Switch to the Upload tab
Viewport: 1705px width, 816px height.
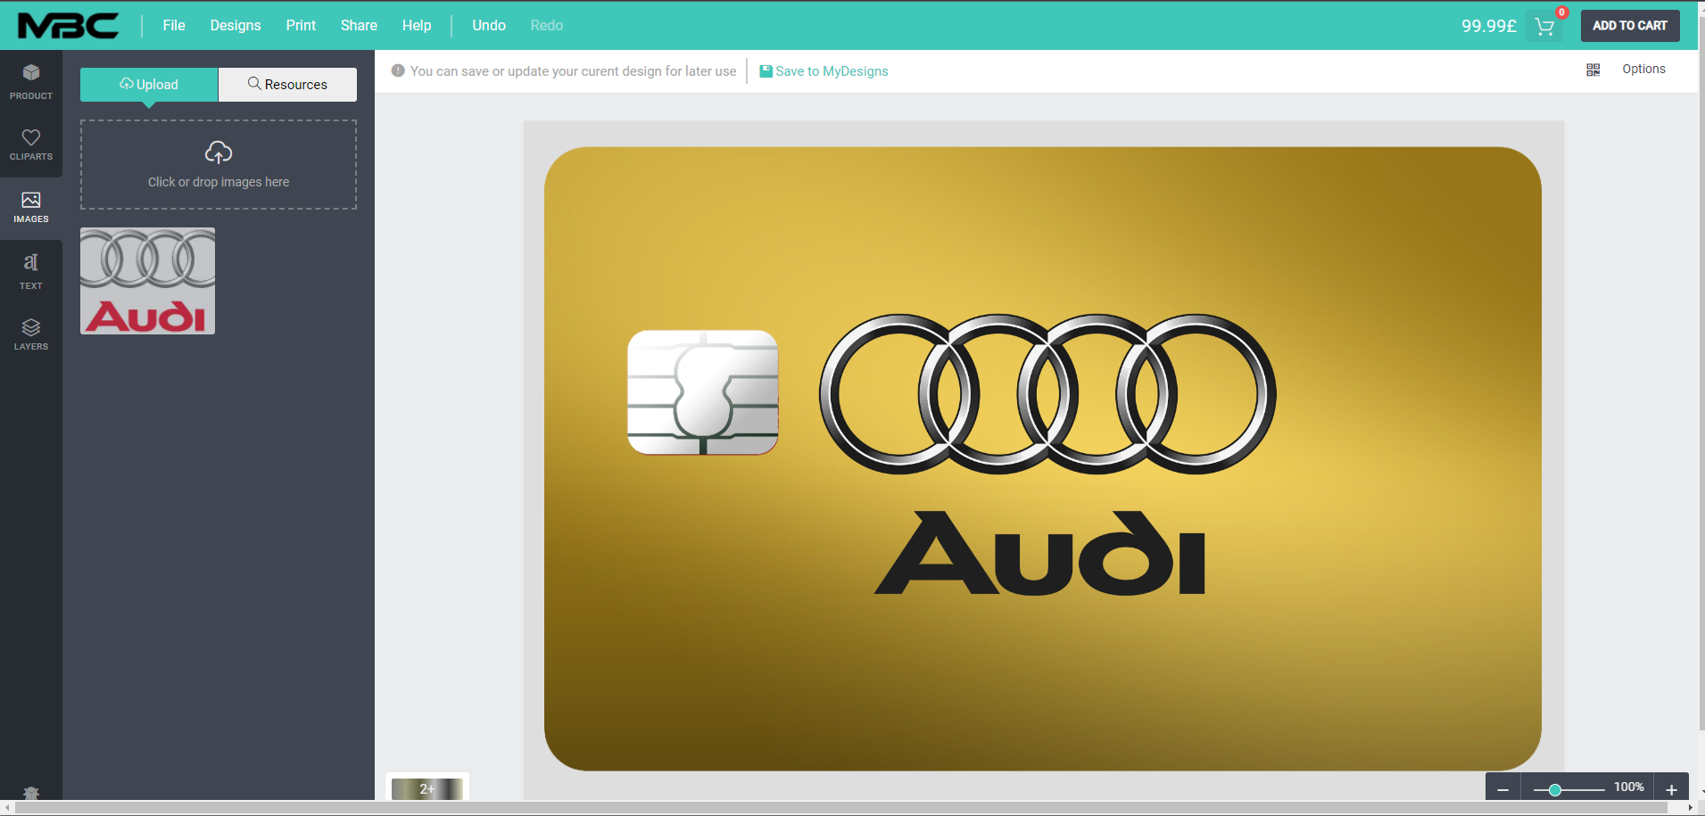(x=149, y=85)
